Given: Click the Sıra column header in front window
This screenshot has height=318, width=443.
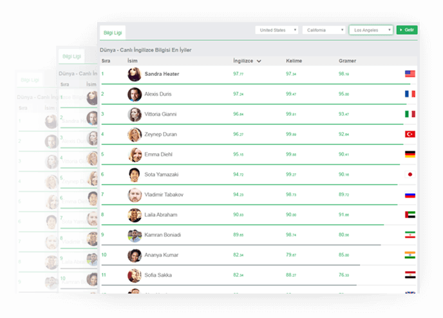Looking at the screenshot, I should 106,61.
